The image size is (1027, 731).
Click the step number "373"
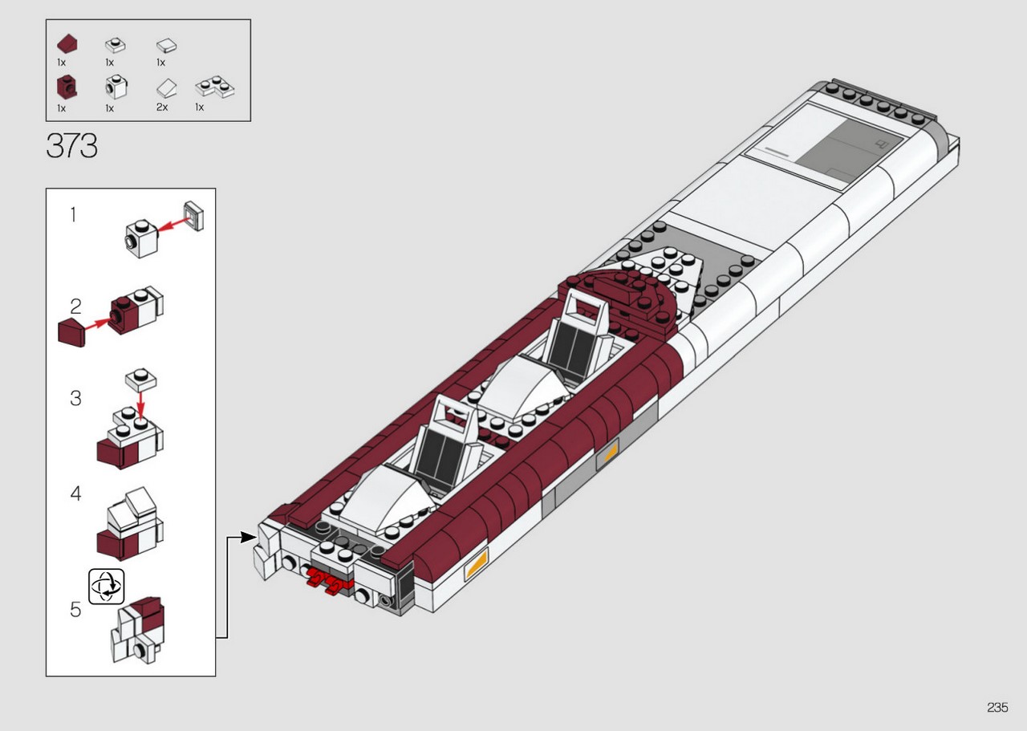(72, 146)
